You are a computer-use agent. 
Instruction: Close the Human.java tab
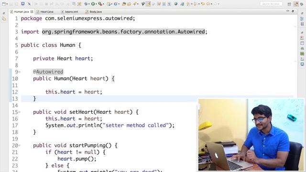pos(32,11)
